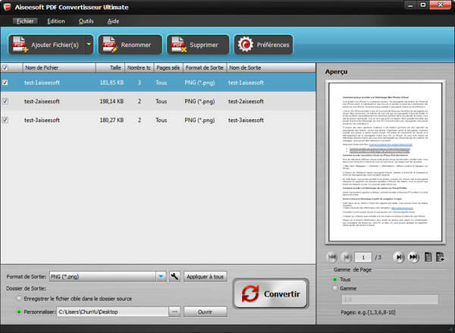Click the Préférences gear icon
The height and width of the screenshot is (333, 455).
tap(246, 45)
